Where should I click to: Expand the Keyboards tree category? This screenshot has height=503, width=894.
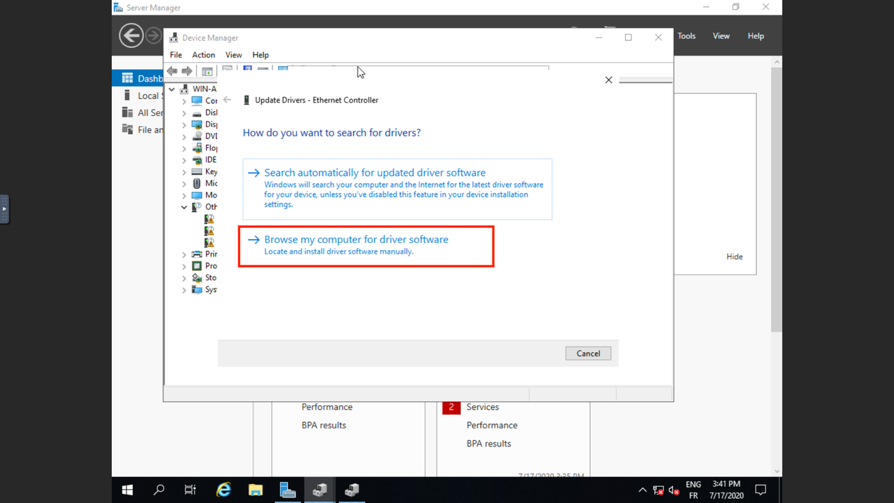coord(184,172)
